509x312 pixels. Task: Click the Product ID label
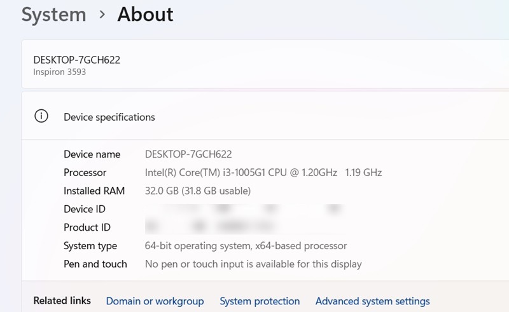point(87,227)
